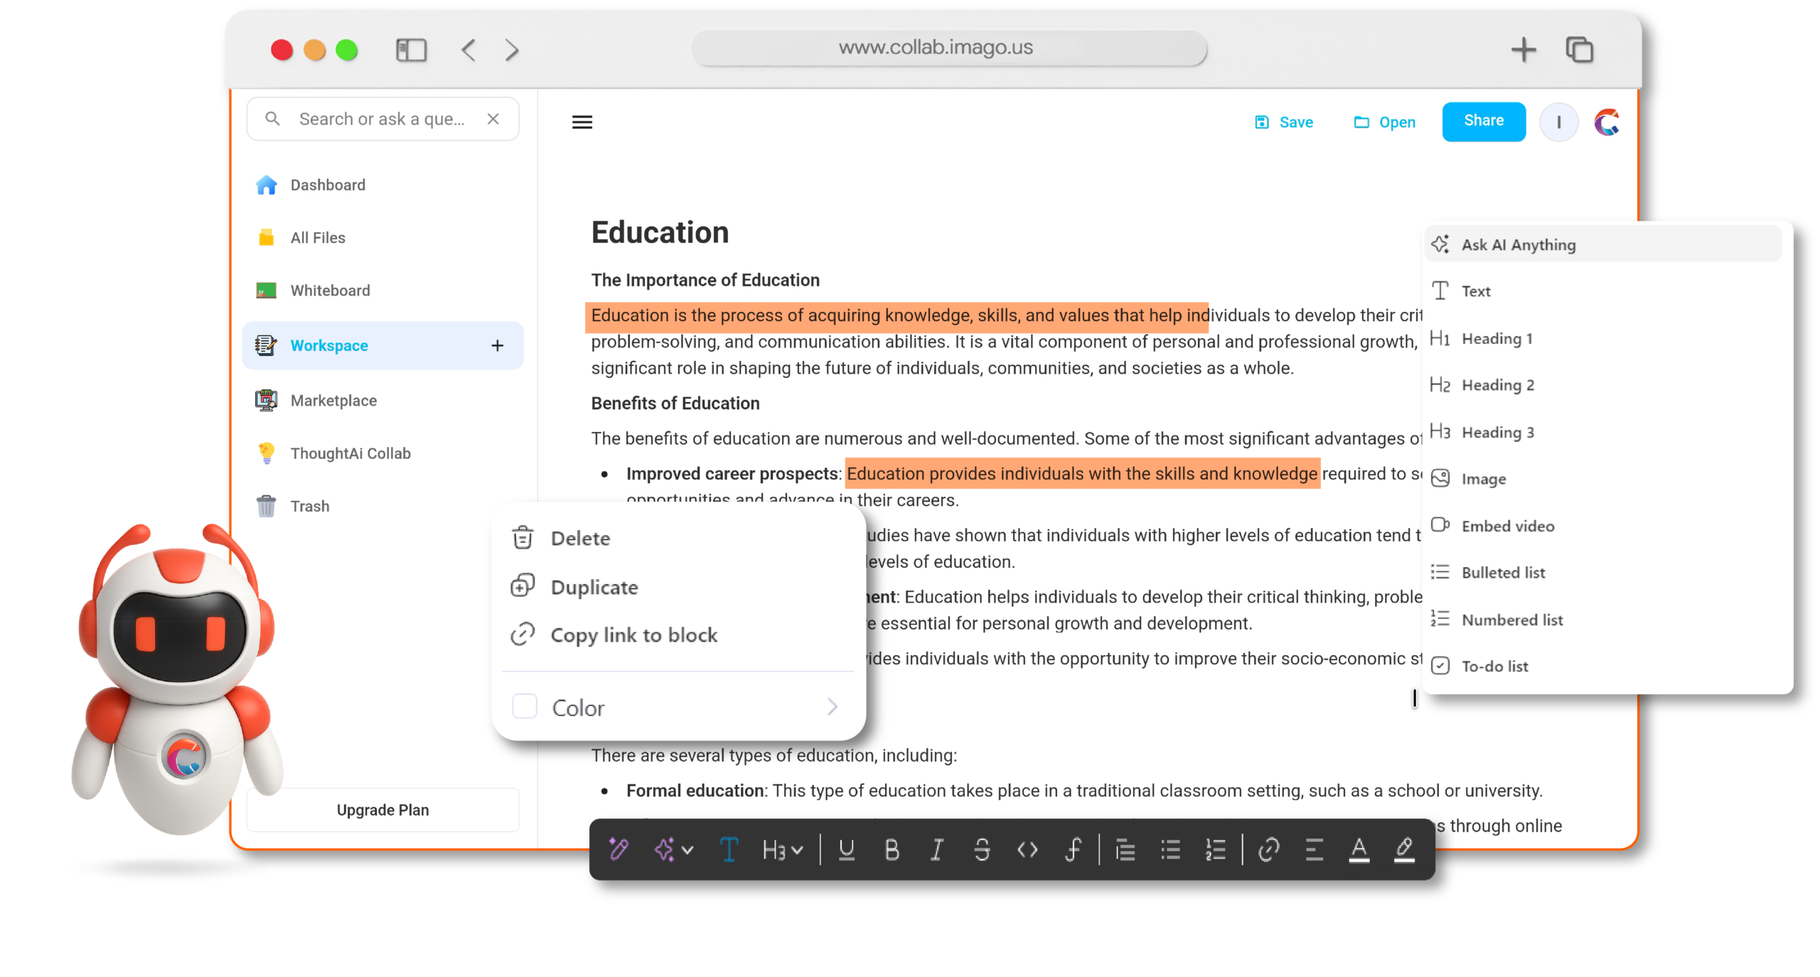The height and width of the screenshot is (977, 1820).
Task: Click the Color swatch box
Action: pyautogui.click(x=525, y=707)
